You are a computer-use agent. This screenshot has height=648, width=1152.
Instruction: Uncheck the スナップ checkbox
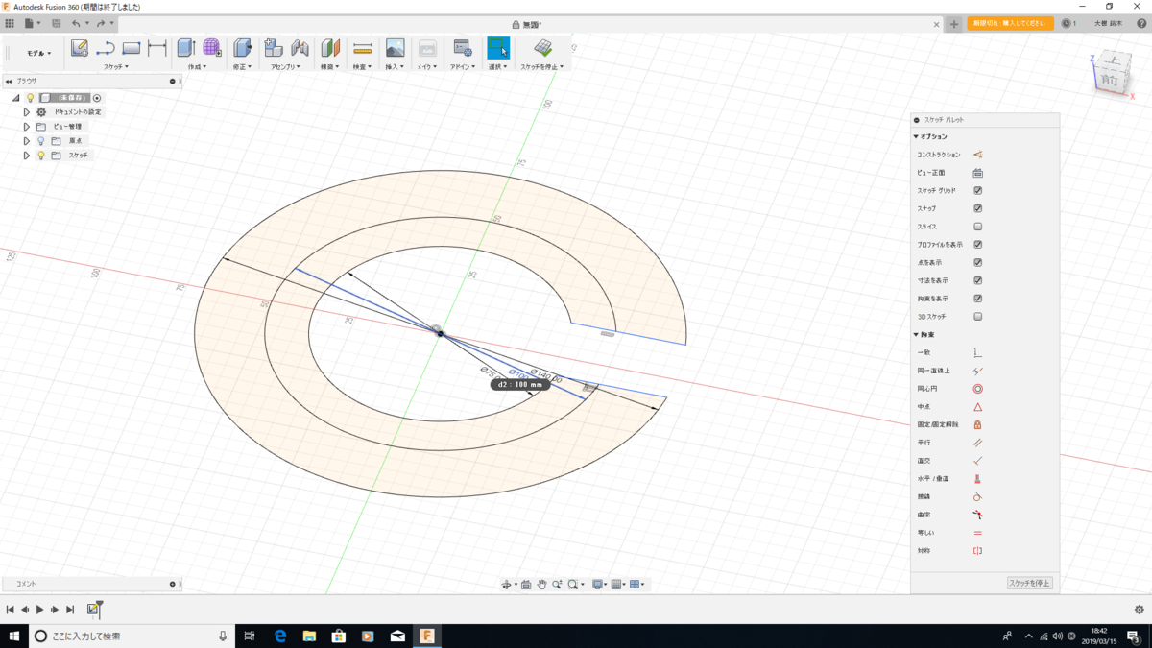point(977,208)
